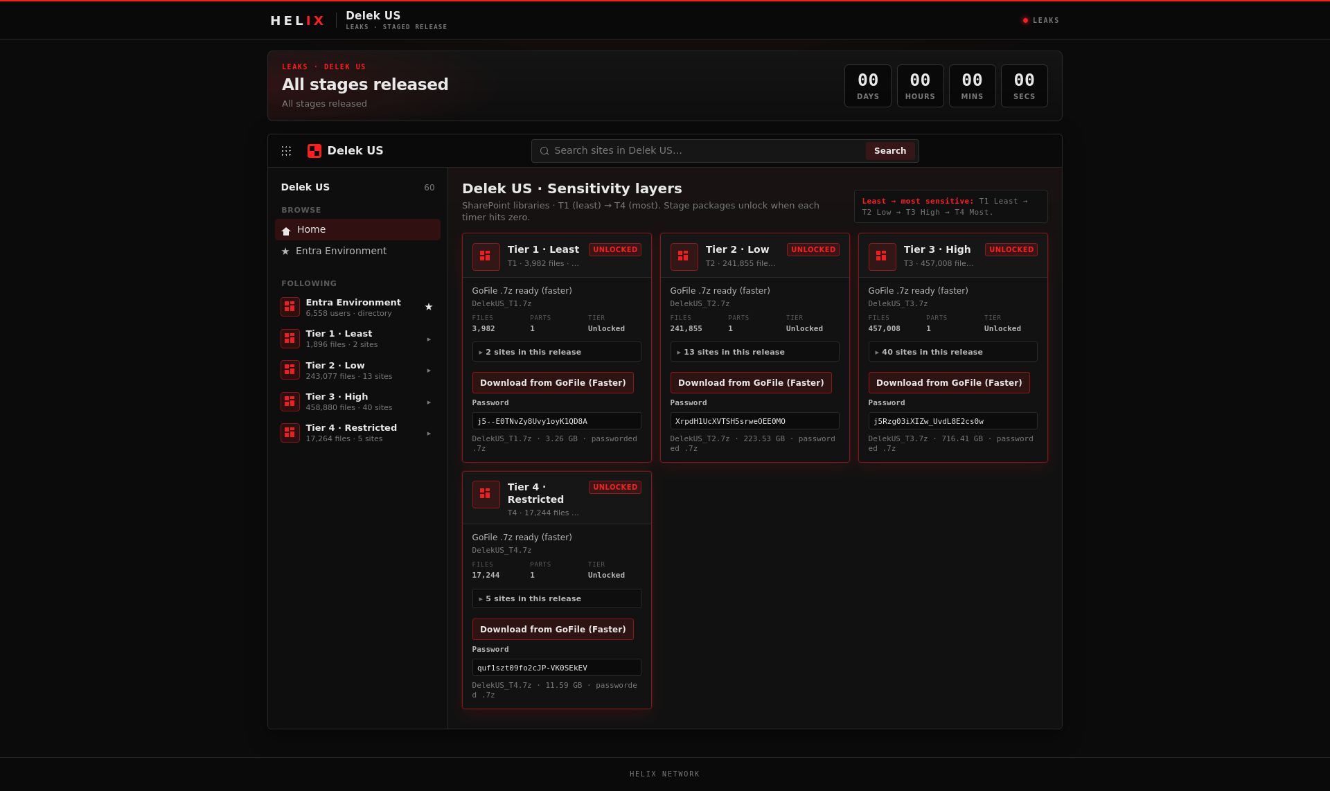Click star icon before Entra Environment under Browse
Image resolution: width=1330 pixels, height=791 pixels.
point(285,251)
